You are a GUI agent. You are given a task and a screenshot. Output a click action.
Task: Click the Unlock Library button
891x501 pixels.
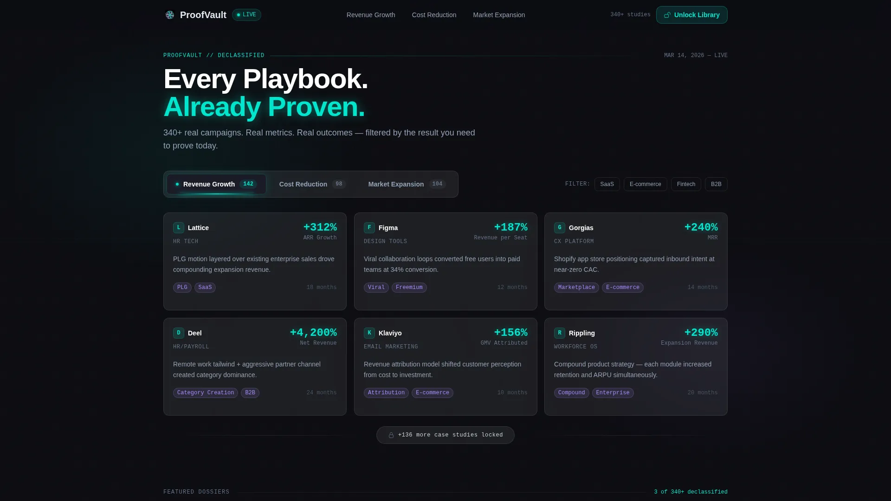click(x=692, y=15)
